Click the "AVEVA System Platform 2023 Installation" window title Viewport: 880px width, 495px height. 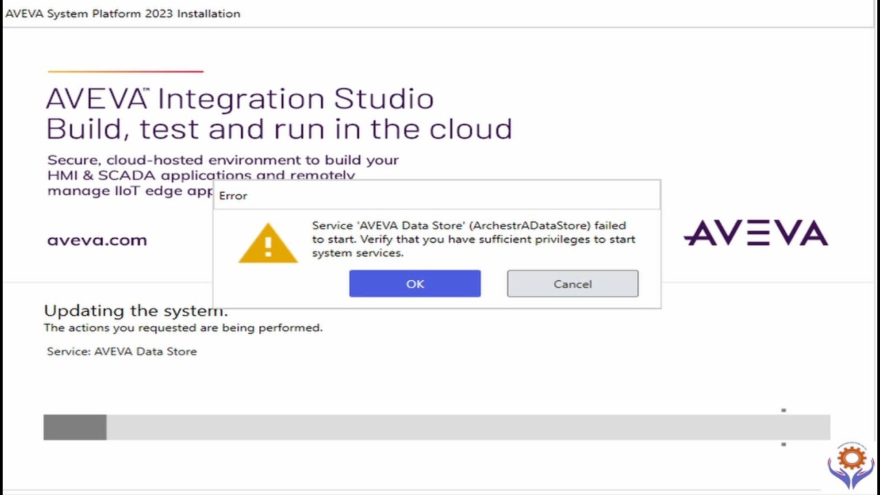pos(123,14)
